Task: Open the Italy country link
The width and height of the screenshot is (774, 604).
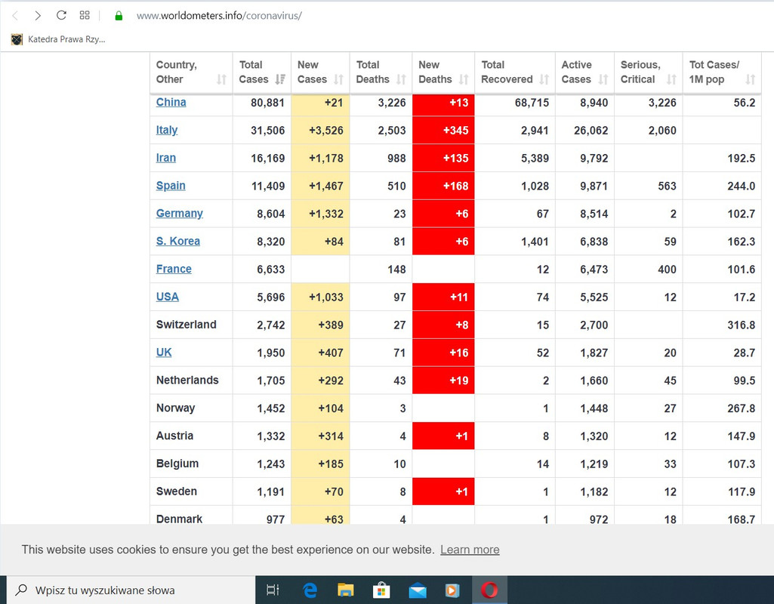Action: pyautogui.click(x=167, y=130)
